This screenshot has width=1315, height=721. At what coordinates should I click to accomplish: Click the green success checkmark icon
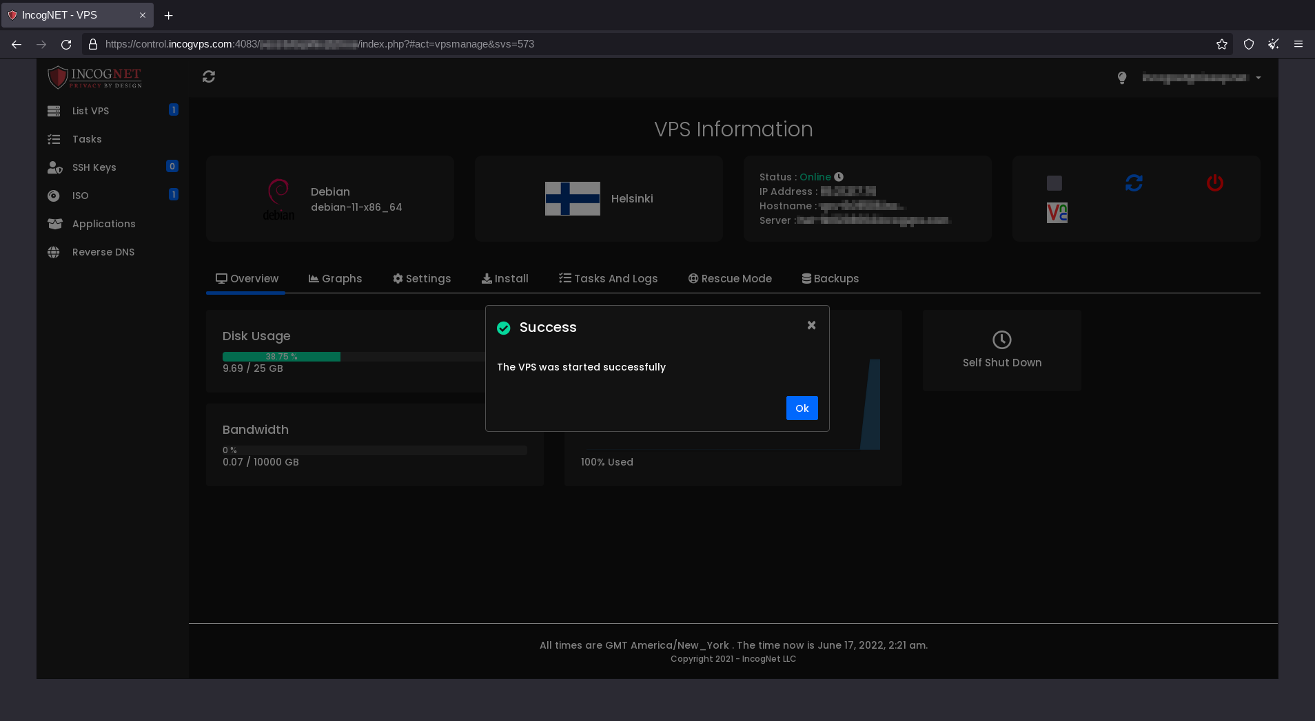click(x=504, y=328)
